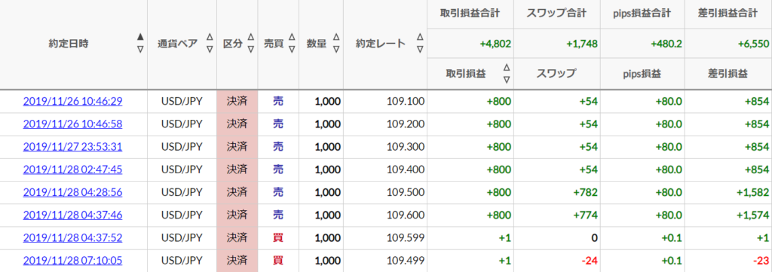This screenshot has height=272, width=772.
Task: Sort 取引損益 column descending via down triangle
Action: tap(506, 79)
